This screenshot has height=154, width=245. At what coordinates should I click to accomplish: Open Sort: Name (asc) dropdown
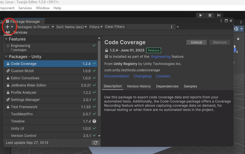pos(71,27)
